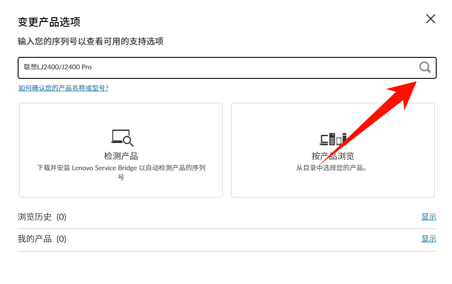This screenshot has width=452, height=284.
Task: Click the 输入您的序列号 subtitle text
Action: pos(91,42)
